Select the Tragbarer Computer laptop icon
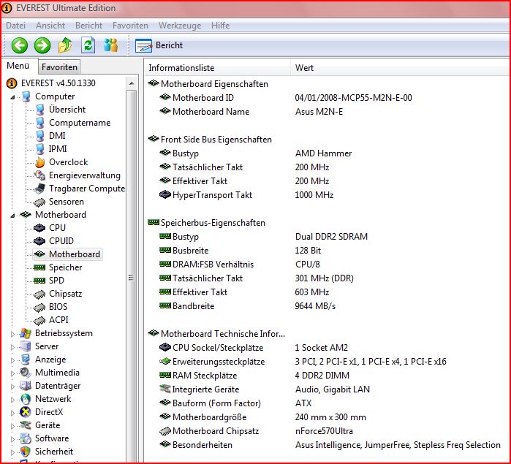The width and height of the screenshot is (511, 464). point(39,189)
